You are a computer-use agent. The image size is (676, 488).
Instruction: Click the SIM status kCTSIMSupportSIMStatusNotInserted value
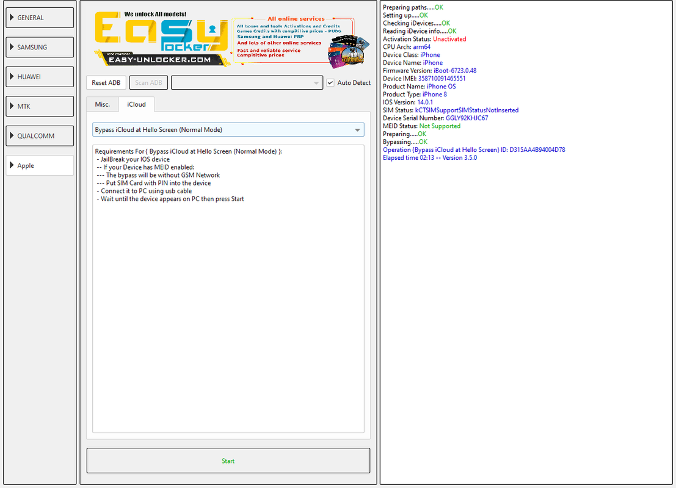(x=467, y=110)
